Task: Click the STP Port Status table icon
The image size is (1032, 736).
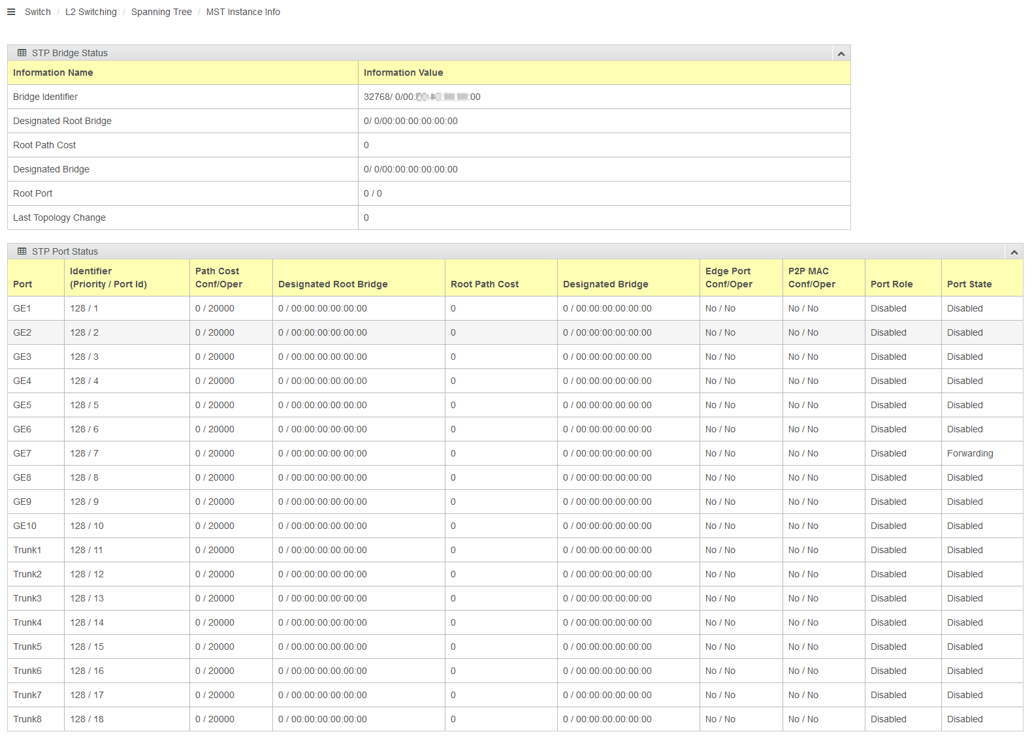Action: coord(22,251)
